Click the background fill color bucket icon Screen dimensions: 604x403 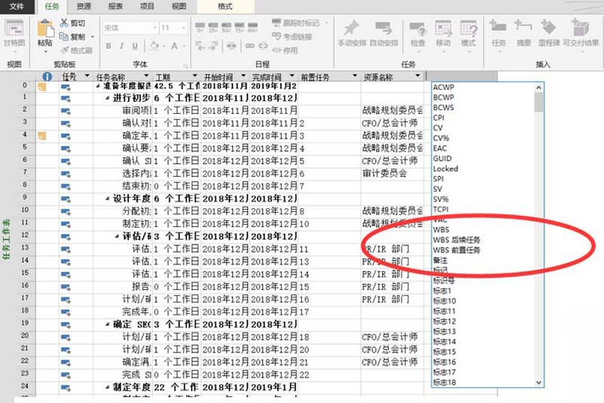tap(154, 46)
